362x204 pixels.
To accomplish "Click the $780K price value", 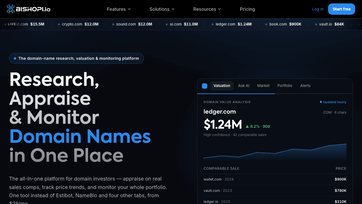I will (341, 191).
